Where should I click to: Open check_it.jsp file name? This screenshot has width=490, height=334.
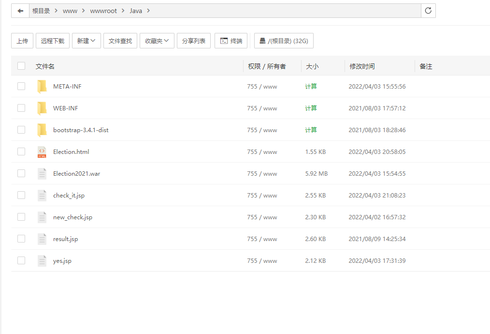point(69,196)
